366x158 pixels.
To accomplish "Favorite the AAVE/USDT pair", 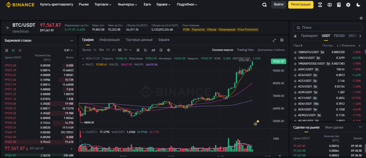I will [x=295, y=69].
